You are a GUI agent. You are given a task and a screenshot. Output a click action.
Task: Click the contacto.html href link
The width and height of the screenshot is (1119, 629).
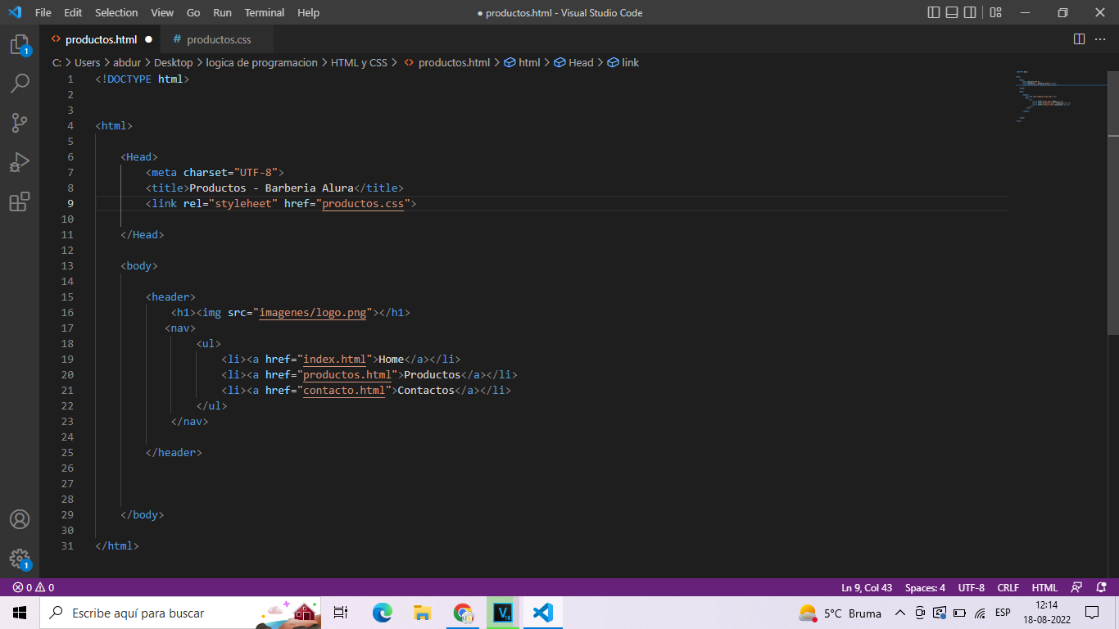[344, 390]
